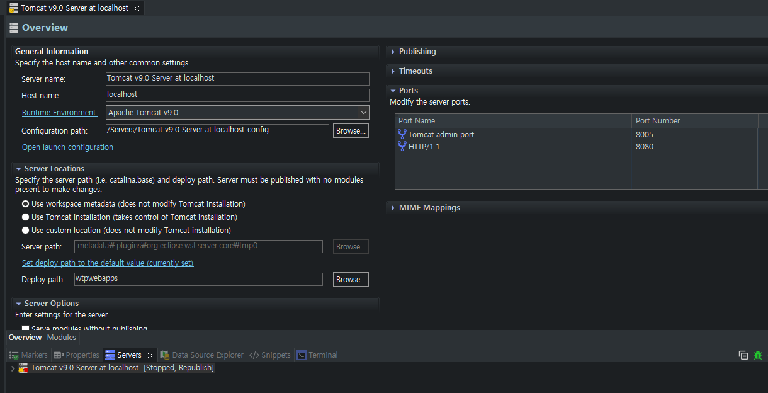Image resolution: width=768 pixels, height=393 pixels.
Task: Click the Runtime Environment link
Action: (x=60, y=113)
